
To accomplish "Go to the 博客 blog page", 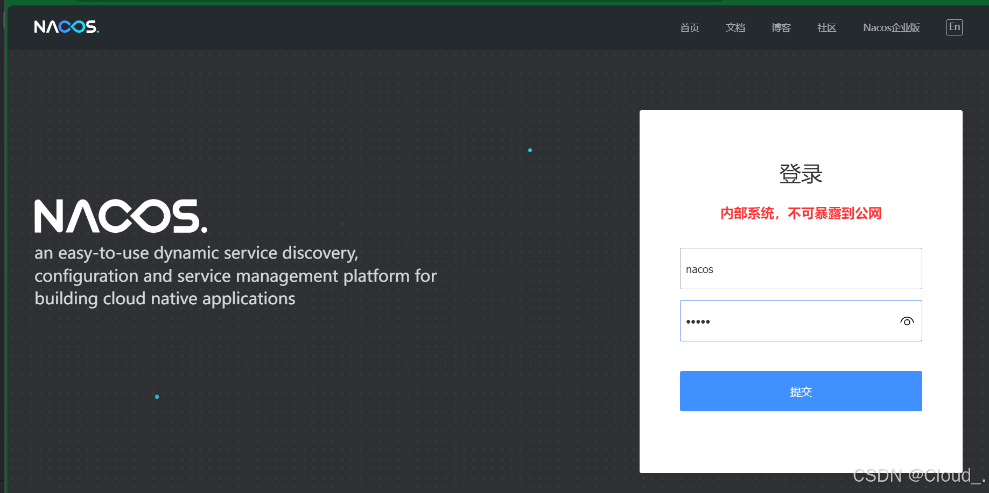I will click(781, 27).
